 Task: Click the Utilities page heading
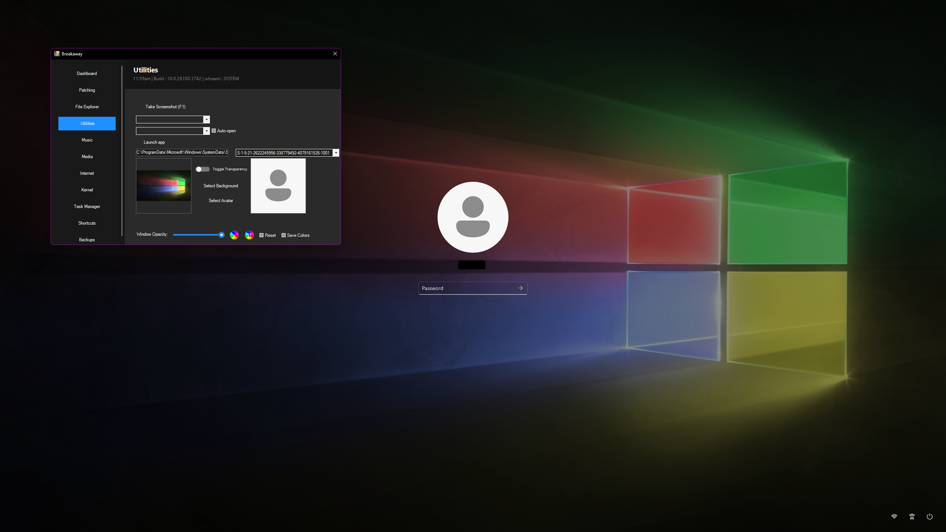pyautogui.click(x=146, y=70)
